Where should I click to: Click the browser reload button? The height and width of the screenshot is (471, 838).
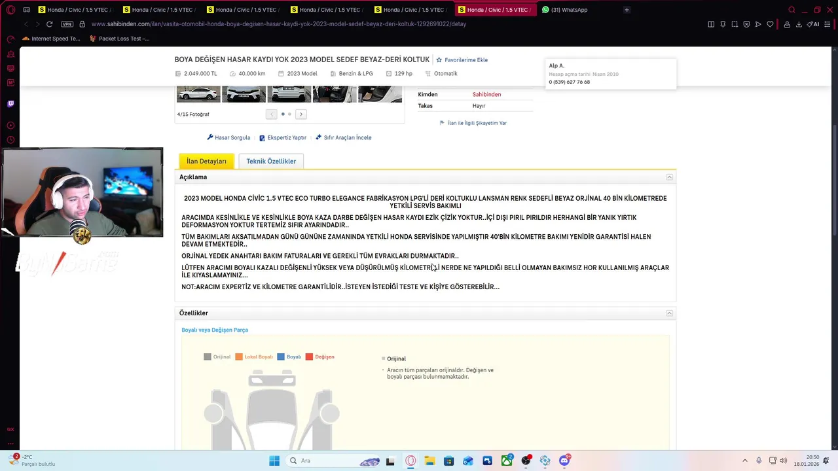(49, 24)
